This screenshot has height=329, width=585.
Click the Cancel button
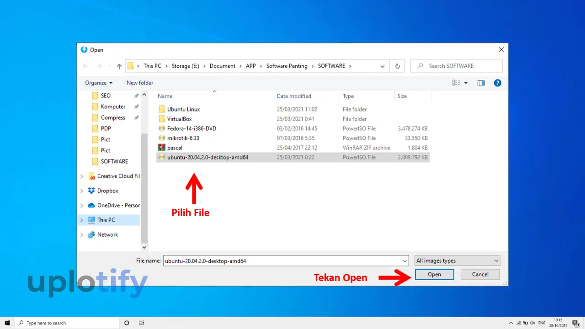pos(480,274)
